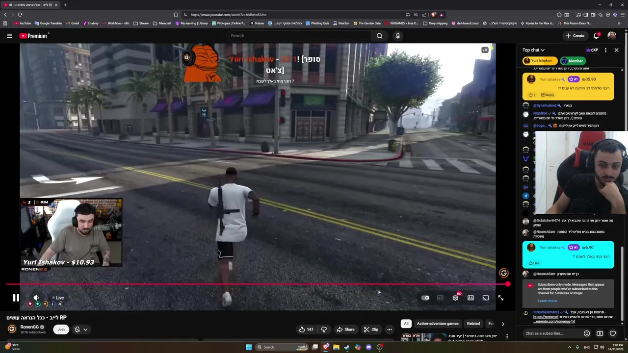The image size is (628, 353).
Task: Open The Garden Gate bookmark
Action: click(x=366, y=23)
